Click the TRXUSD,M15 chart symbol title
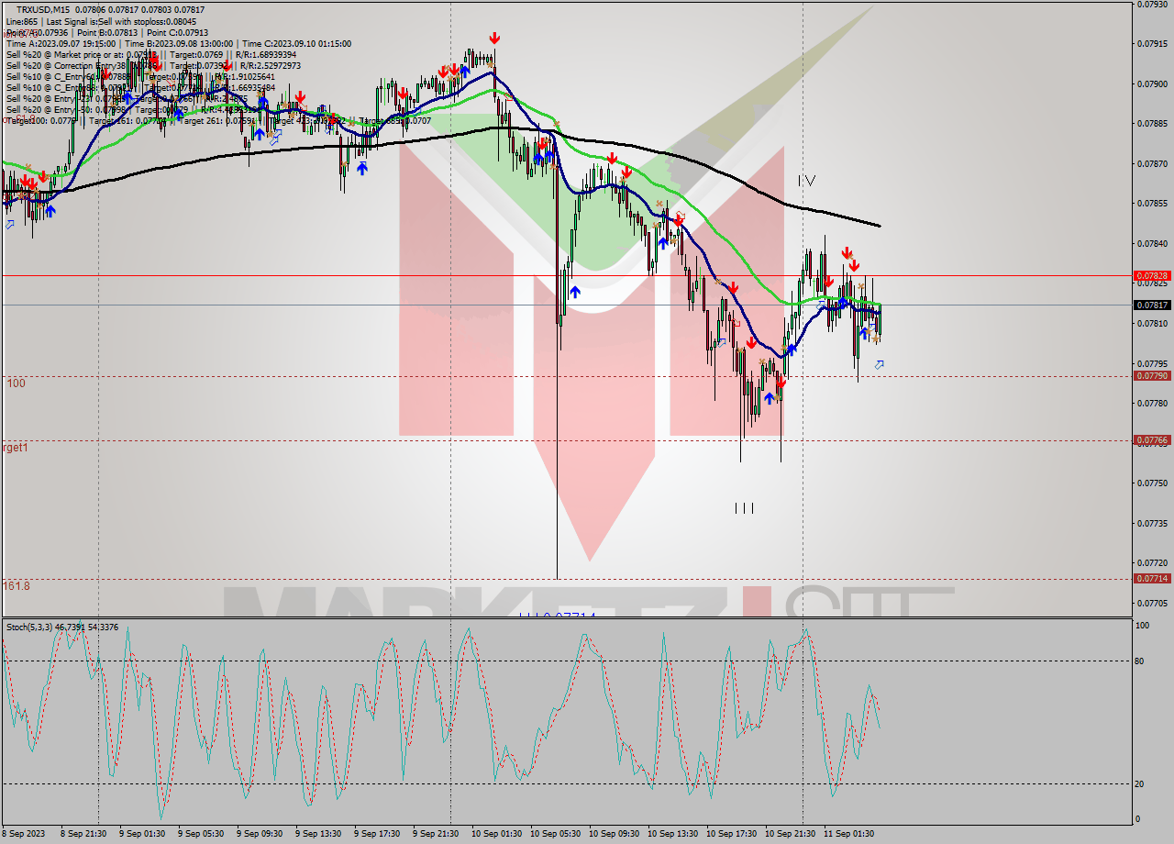The height and width of the screenshot is (844, 1174). [x=43, y=9]
